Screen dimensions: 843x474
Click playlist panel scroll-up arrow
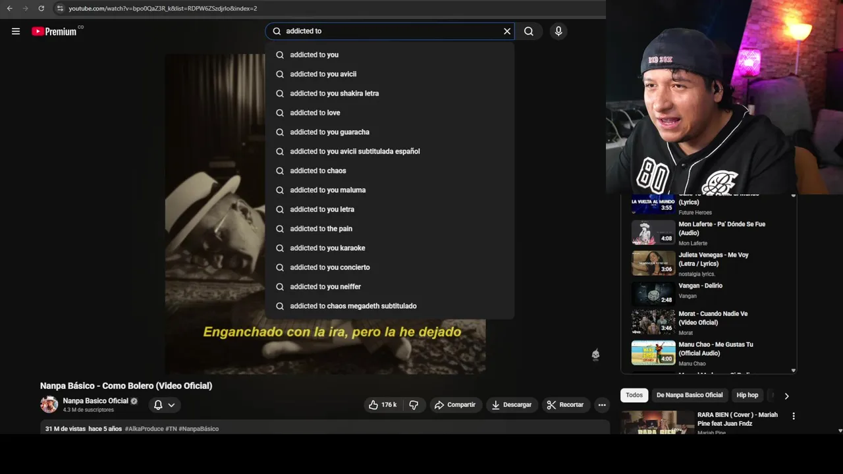(793, 196)
